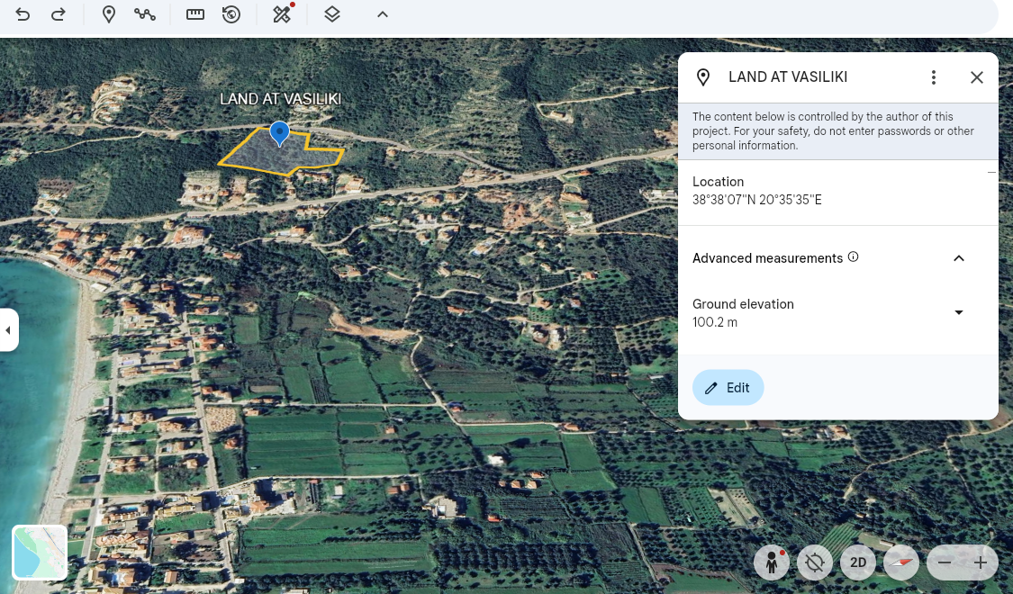Click the Add placemark pin tool
This screenshot has width=1013, height=594.
pos(109,14)
